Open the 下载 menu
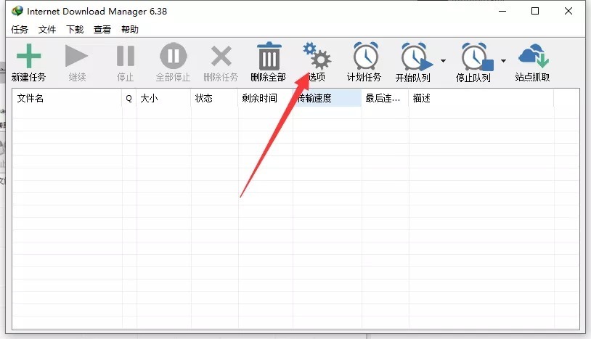591x339 pixels. pyautogui.click(x=75, y=29)
